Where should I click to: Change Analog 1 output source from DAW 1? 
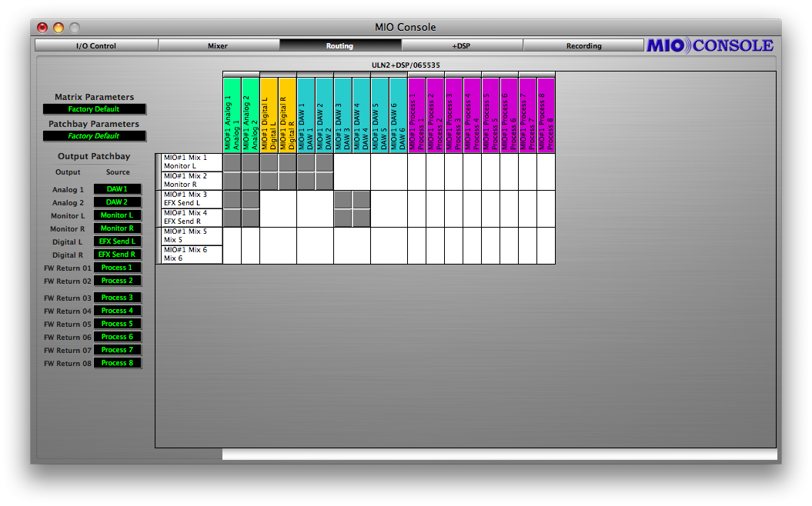point(118,189)
